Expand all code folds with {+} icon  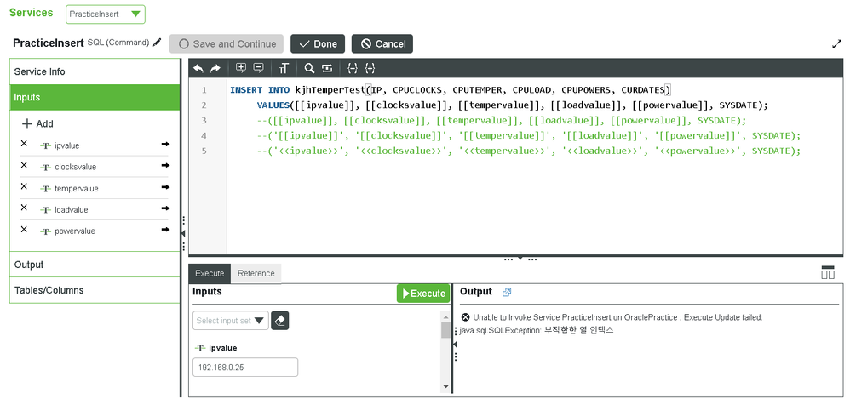pyautogui.click(x=370, y=68)
